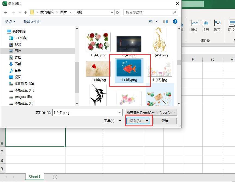Open the Insert button dropdown arrow

click(x=147, y=121)
